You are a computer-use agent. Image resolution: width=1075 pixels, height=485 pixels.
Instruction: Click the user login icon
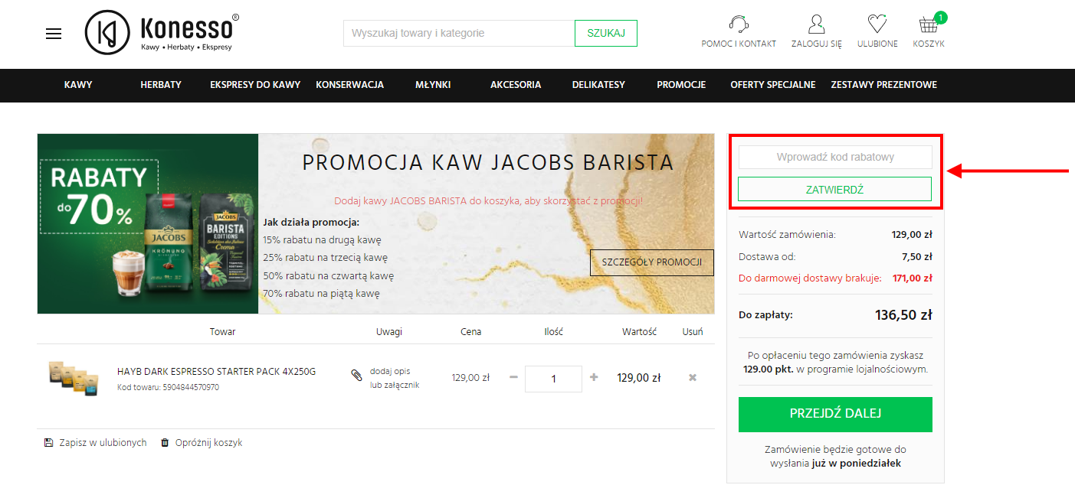817,23
